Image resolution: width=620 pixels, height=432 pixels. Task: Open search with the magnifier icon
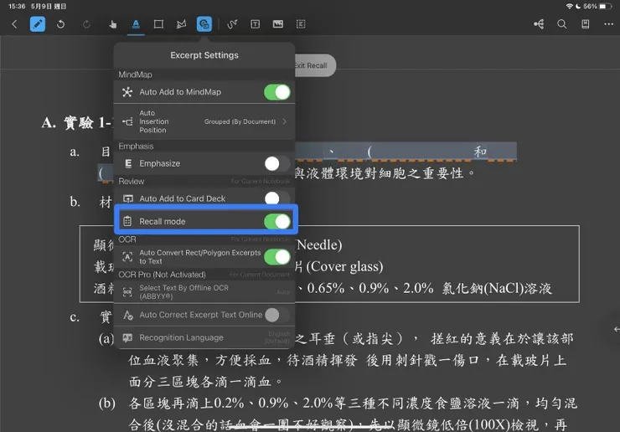click(x=561, y=24)
